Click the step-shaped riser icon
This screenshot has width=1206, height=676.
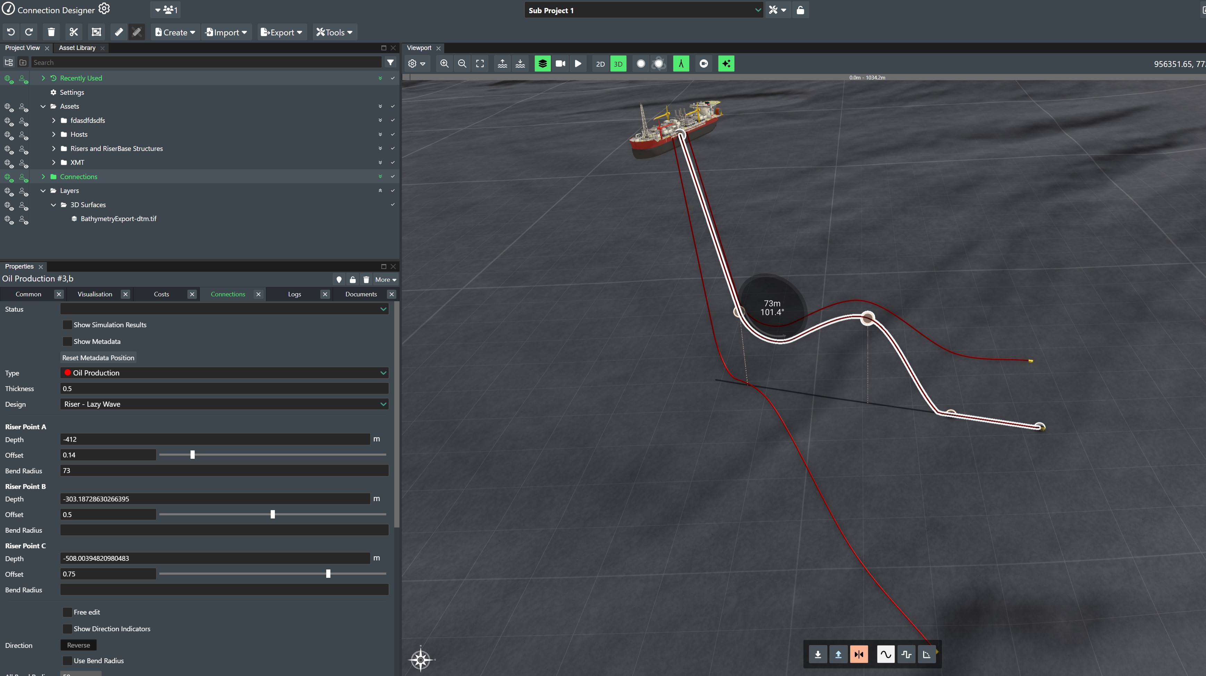click(906, 654)
